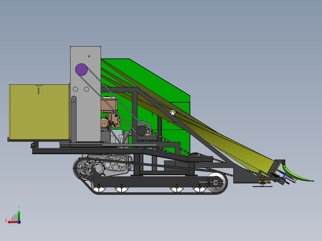Select the small white bracket on the conveyor

pos(173,112)
